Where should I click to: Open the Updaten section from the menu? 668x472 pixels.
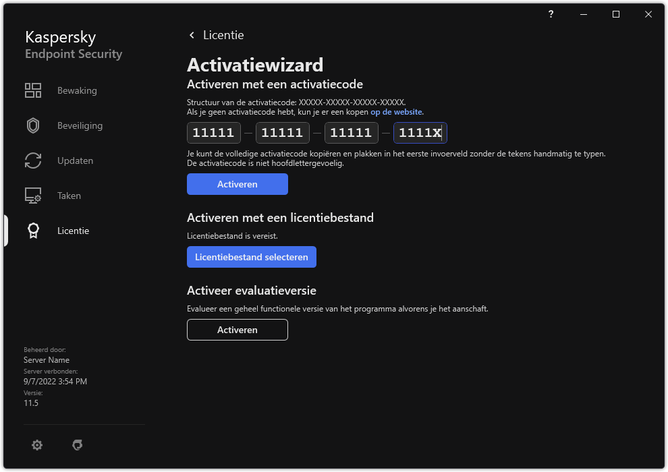pos(75,160)
